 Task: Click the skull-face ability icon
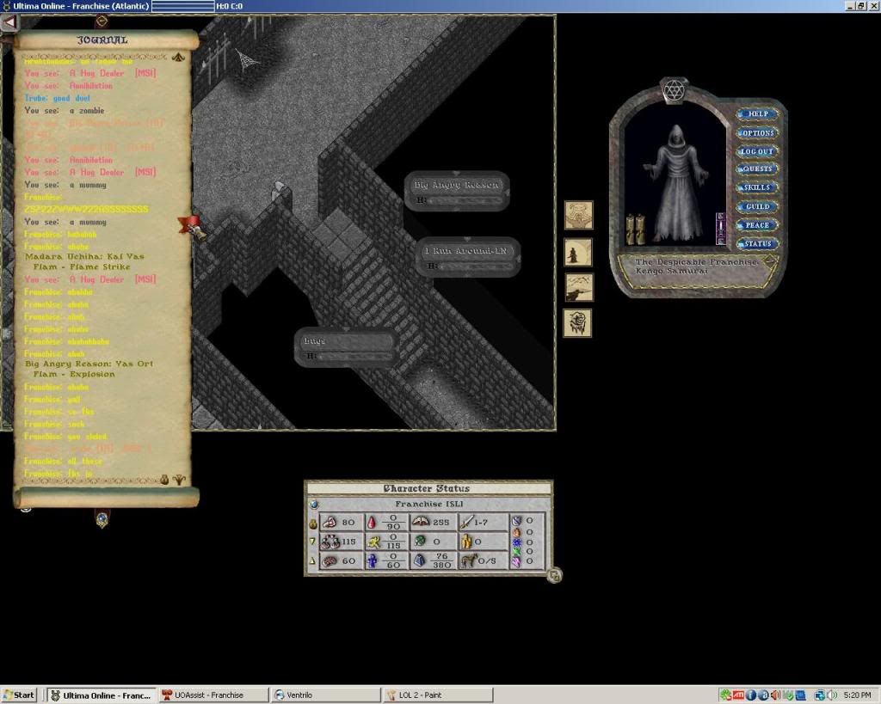(x=577, y=323)
